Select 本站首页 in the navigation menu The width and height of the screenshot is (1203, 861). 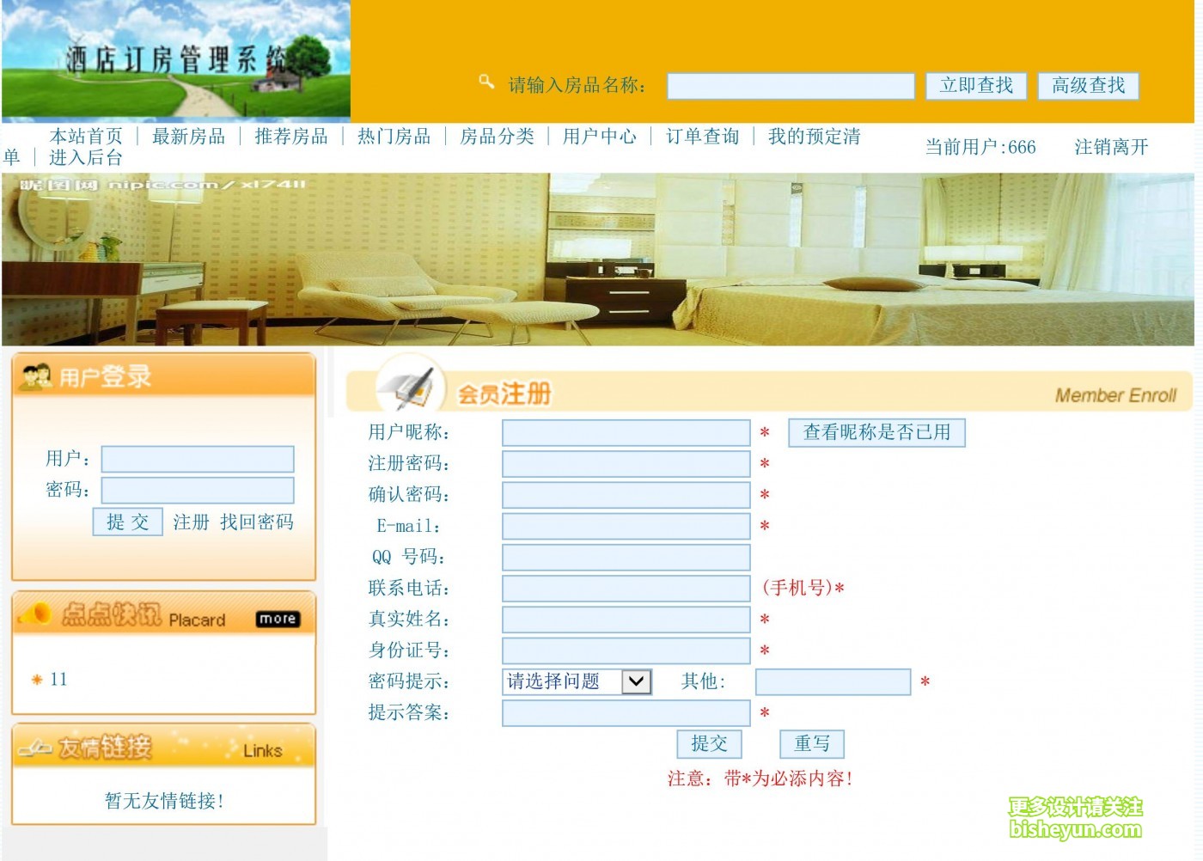(x=86, y=136)
